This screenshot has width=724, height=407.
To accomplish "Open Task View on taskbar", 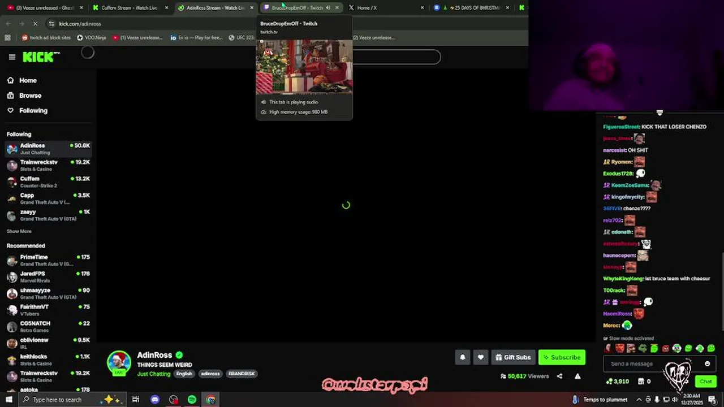I will click(x=136, y=400).
